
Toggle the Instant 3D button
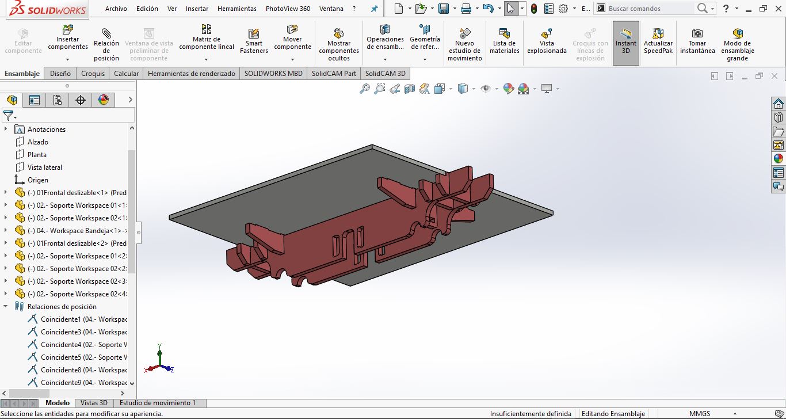point(625,43)
